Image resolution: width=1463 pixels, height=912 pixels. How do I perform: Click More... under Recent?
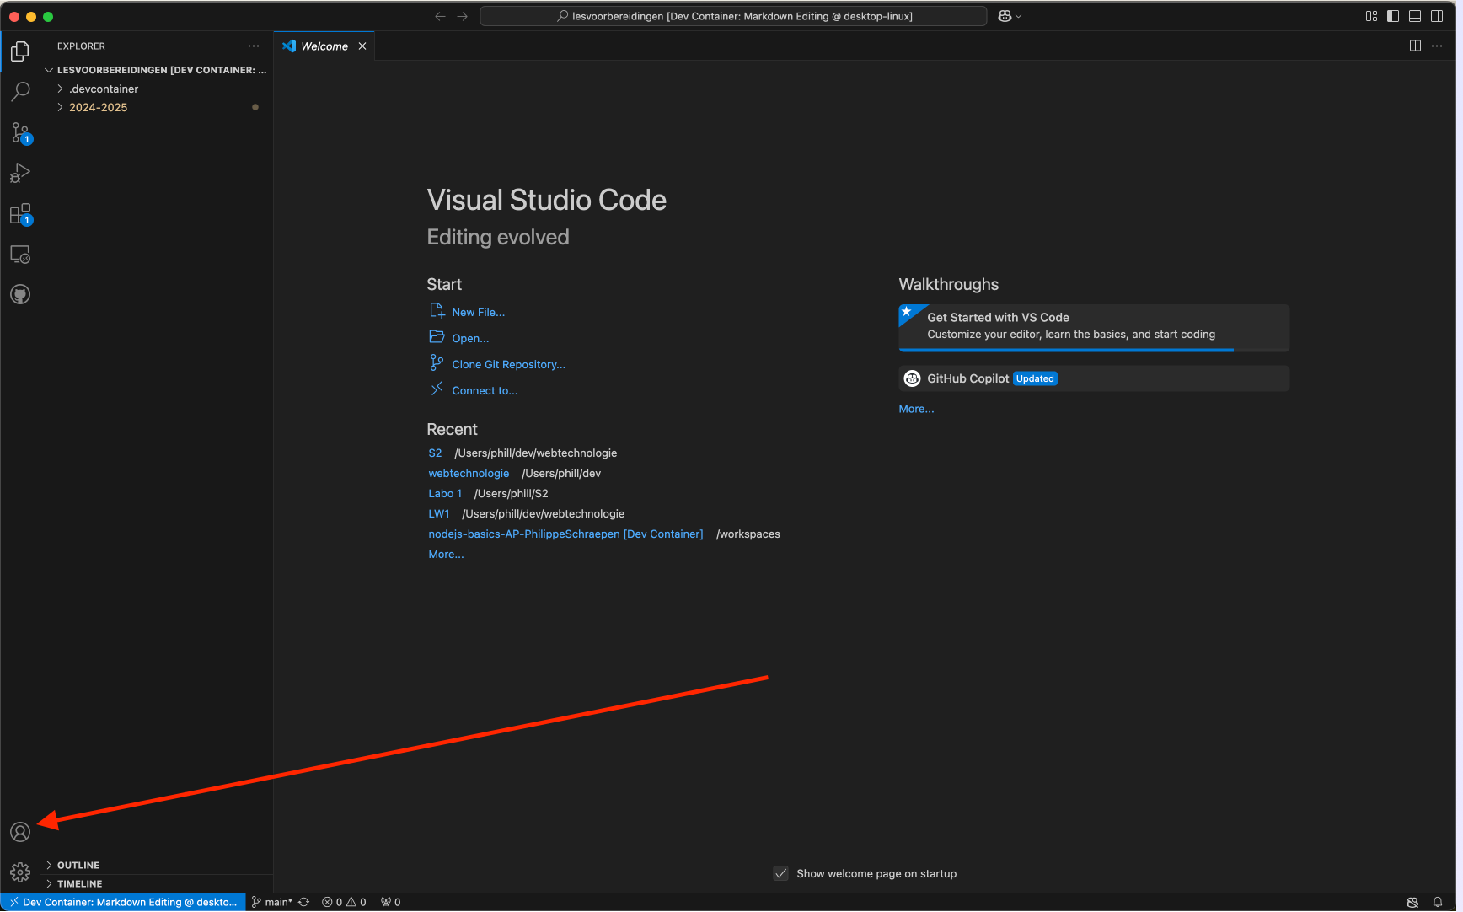point(446,555)
